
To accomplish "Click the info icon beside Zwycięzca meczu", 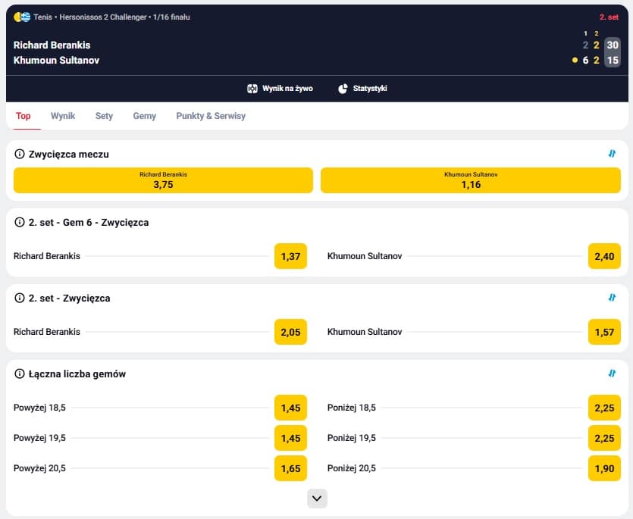I will tap(19, 154).
